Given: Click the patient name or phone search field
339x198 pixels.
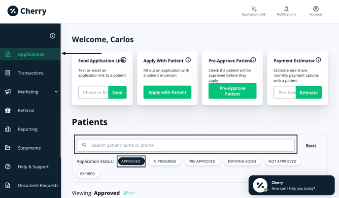Looking at the screenshot, I should (190, 145).
